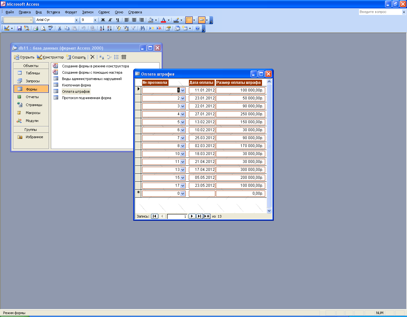Click the Undo icon
Viewport: 407px width, 317px height.
click(83, 28)
